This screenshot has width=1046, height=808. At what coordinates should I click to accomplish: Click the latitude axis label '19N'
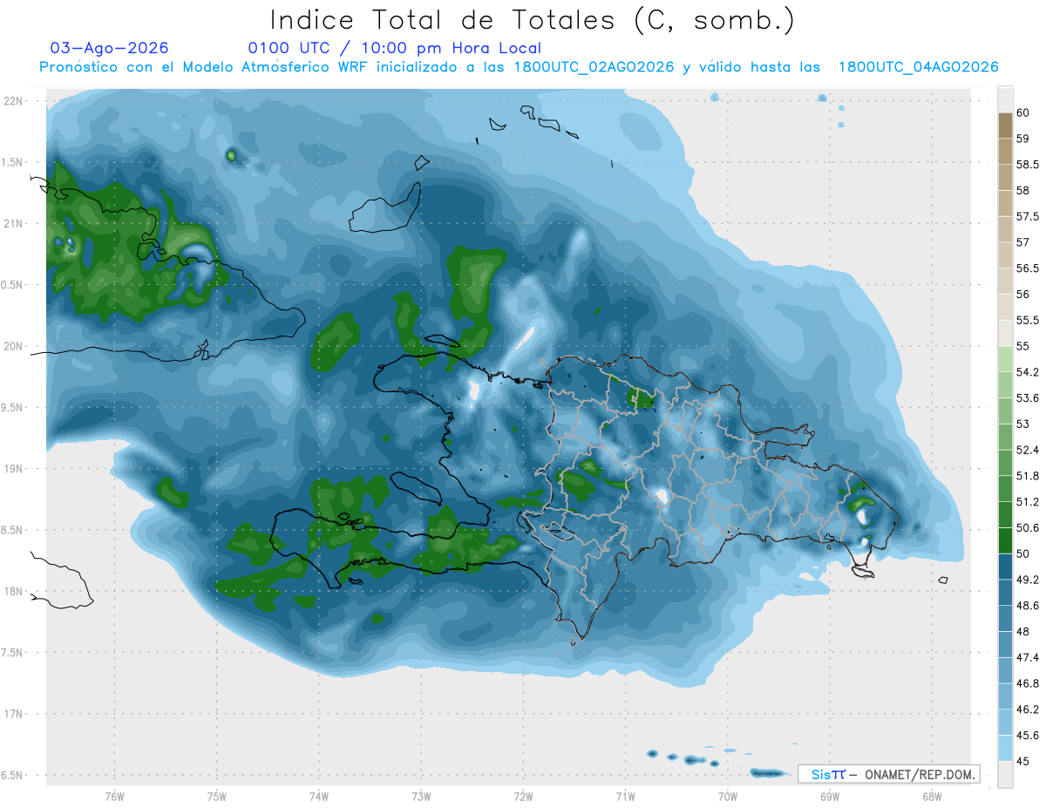(x=14, y=469)
